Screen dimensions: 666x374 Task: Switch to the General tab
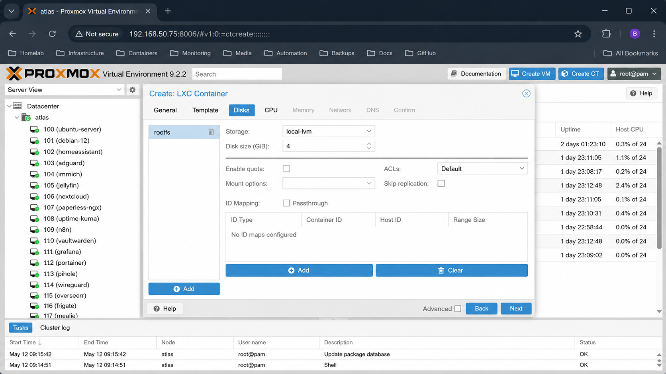pos(165,110)
